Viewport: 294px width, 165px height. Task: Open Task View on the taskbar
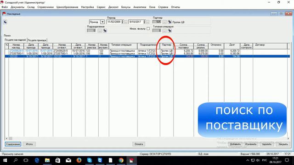pos(26,160)
